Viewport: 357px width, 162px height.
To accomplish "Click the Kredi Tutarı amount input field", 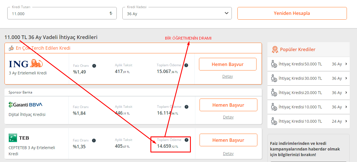I will [62, 13].
